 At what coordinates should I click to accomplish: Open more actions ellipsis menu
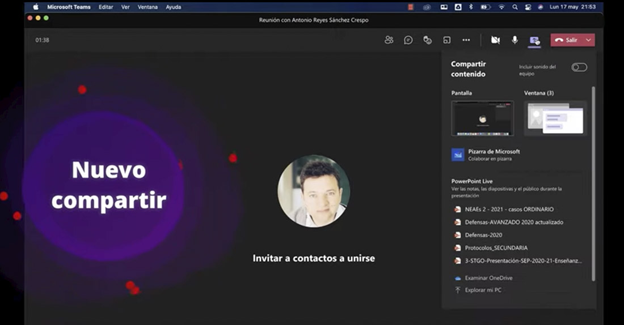pos(466,40)
